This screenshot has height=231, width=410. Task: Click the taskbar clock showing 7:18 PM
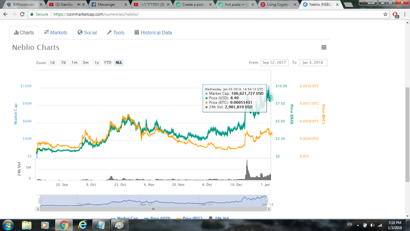(x=395, y=225)
